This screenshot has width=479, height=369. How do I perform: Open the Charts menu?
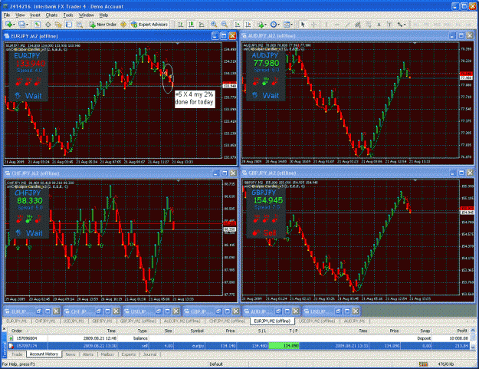(51, 15)
